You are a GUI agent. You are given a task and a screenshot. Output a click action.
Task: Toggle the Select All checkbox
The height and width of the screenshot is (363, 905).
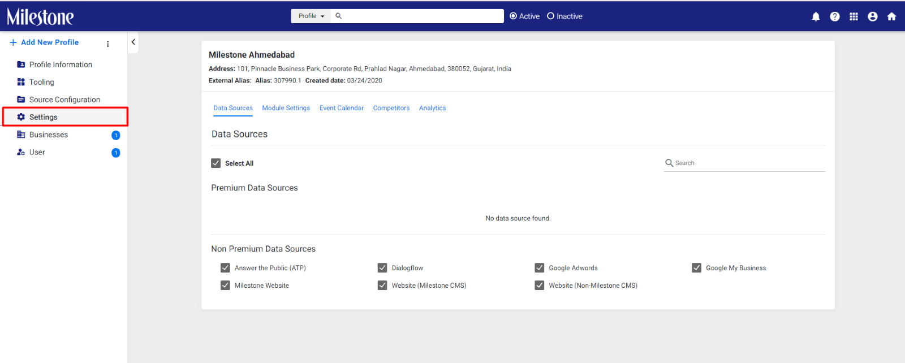point(216,163)
